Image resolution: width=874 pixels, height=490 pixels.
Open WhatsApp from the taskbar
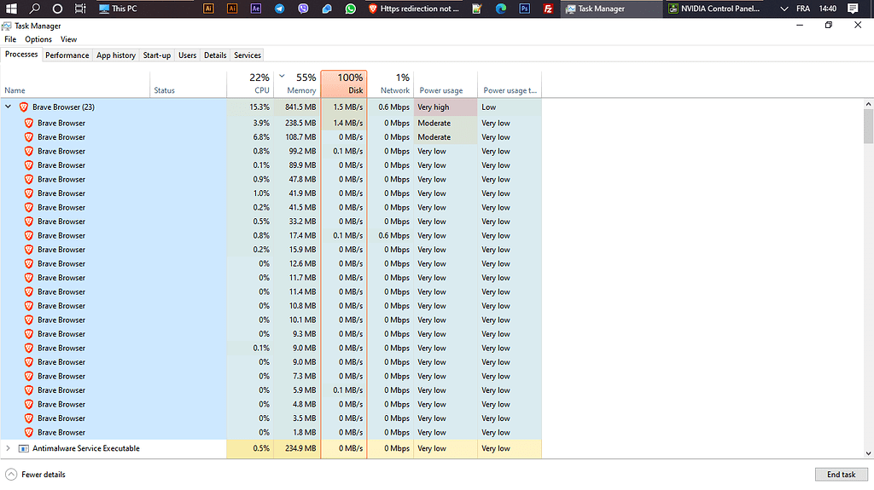coord(350,9)
